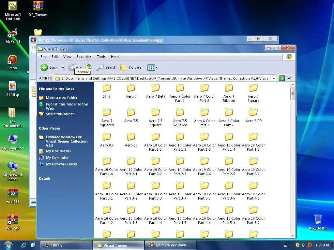Collapse the Other Places section

point(49,128)
